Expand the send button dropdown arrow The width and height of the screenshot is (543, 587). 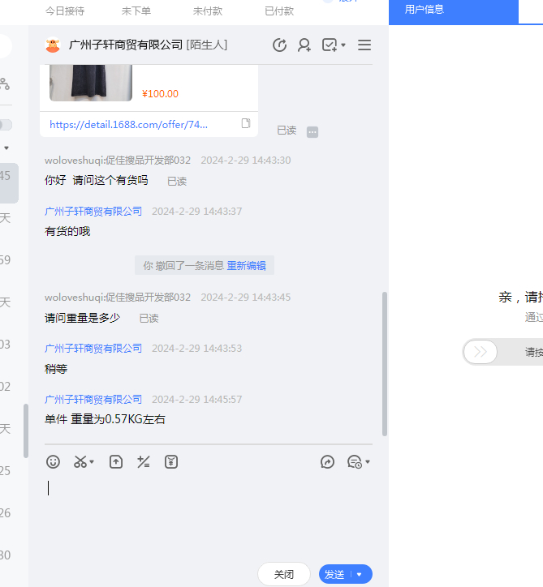click(x=360, y=574)
